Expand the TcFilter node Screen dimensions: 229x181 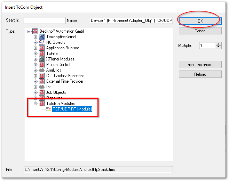coord(35,54)
